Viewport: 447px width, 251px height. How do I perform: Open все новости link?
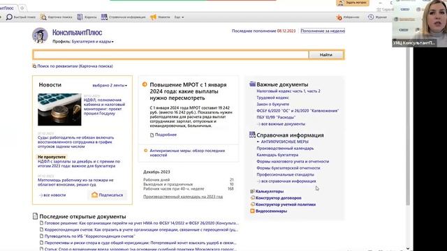54,195
